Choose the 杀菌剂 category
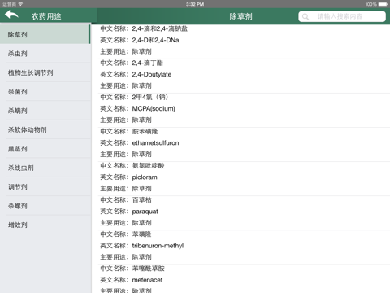The height and width of the screenshot is (293, 390). click(x=45, y=91)
